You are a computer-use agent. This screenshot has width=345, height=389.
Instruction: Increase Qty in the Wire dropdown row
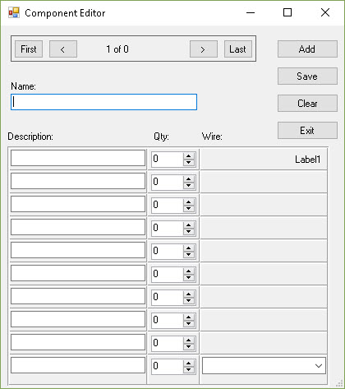coord(188,363)
